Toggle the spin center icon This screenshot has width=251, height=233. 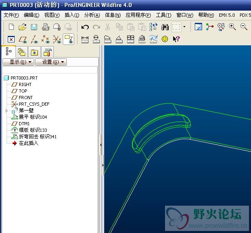(x=210, y=27)
